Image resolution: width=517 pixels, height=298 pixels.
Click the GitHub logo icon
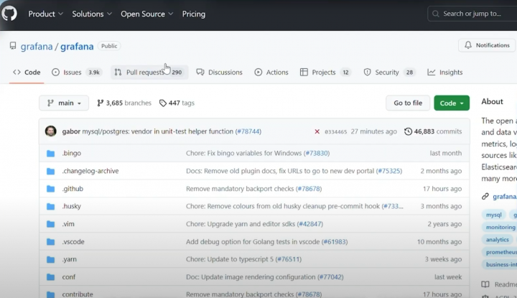pyautogui.click(x=9, y=14)
